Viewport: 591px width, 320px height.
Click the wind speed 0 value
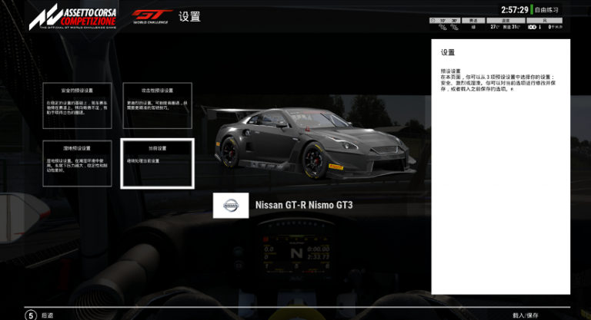[550, 27]
